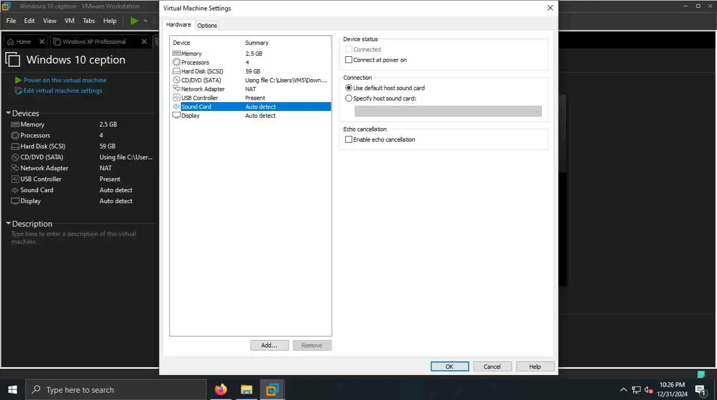717x400 pixels.
Task: Click the USB Controller icon in dialog list
Action: point(176,98)
